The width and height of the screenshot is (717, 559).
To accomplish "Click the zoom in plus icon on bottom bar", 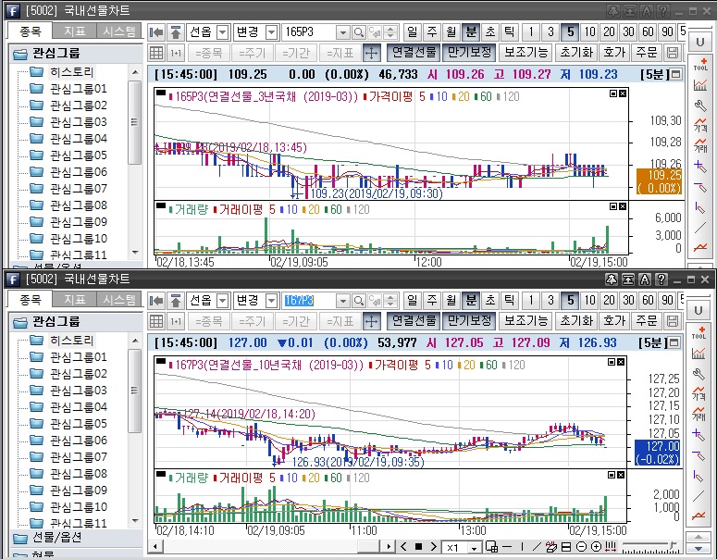I will pos(597,547).
